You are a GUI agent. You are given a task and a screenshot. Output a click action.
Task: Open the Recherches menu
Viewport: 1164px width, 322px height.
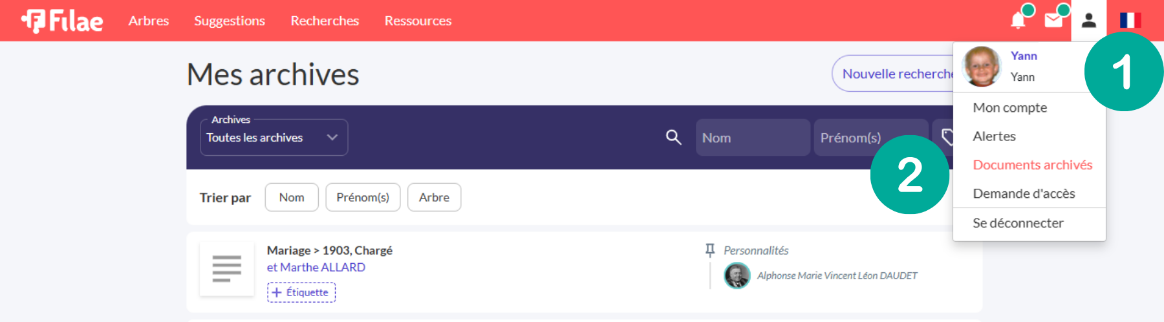point(325,21)
